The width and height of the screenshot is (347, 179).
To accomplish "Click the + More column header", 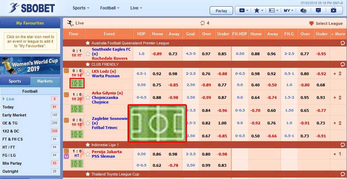I will (338, 34).
